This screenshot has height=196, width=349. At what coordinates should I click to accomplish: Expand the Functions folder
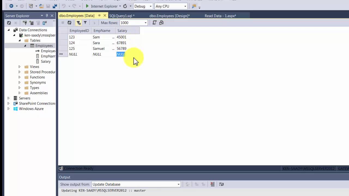pyautogui.click(x=19, y=77)
